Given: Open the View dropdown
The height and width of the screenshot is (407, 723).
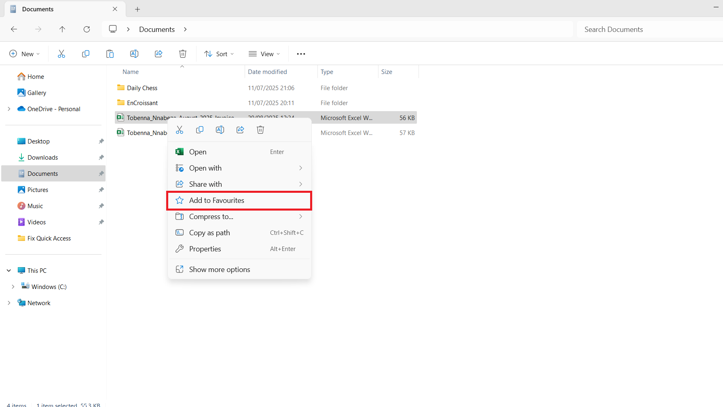Looking at the screenshot, I should coord(264,53).
